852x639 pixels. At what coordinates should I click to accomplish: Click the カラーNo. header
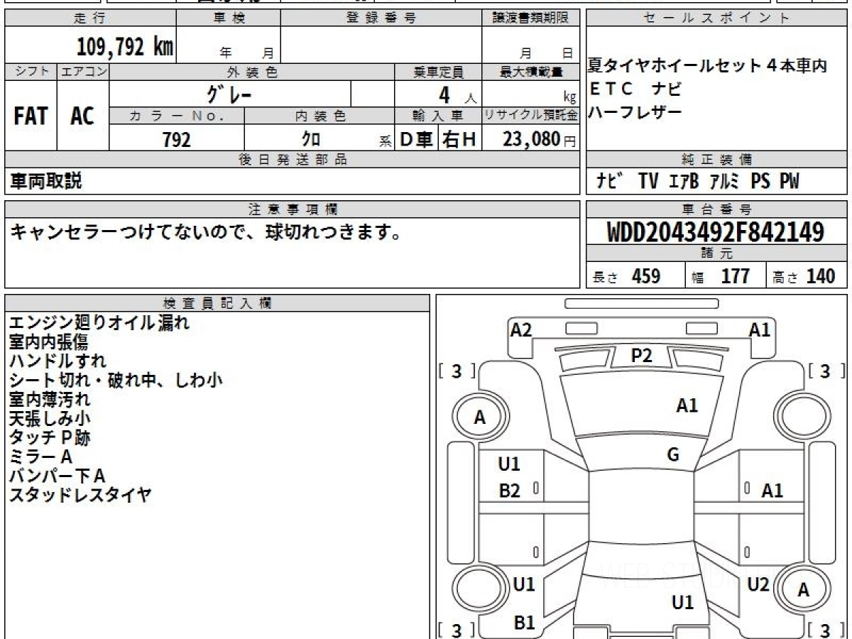177,116
